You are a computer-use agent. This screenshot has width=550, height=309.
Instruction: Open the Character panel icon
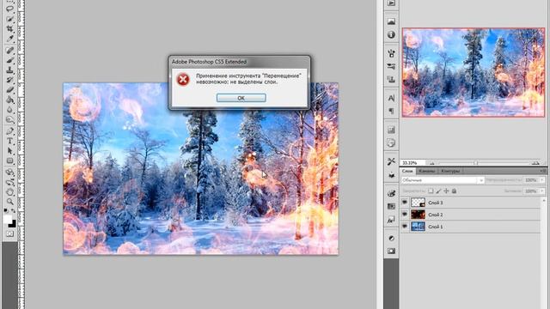pyautogui.click(x=392, y=98)
